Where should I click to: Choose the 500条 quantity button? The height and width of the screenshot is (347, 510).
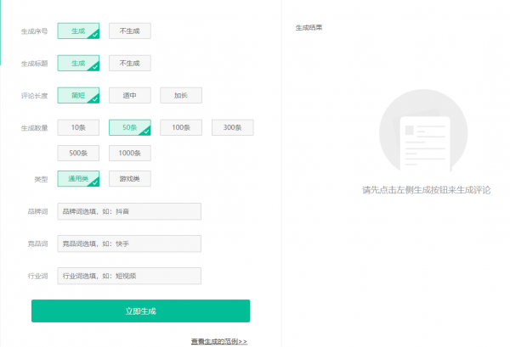click(78, 154)
